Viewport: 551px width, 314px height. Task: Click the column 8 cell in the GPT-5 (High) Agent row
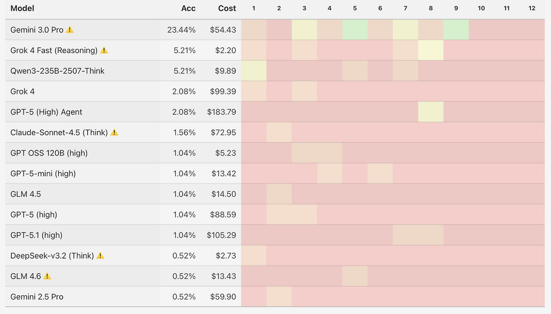pyautogui.click(x=430, y=112)
